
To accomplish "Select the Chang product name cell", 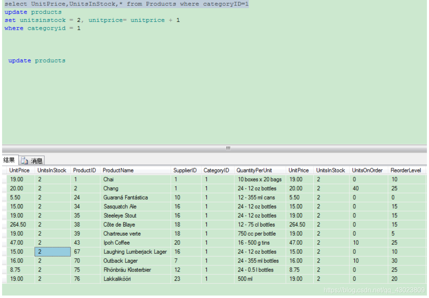I will [x=136, y=188].
